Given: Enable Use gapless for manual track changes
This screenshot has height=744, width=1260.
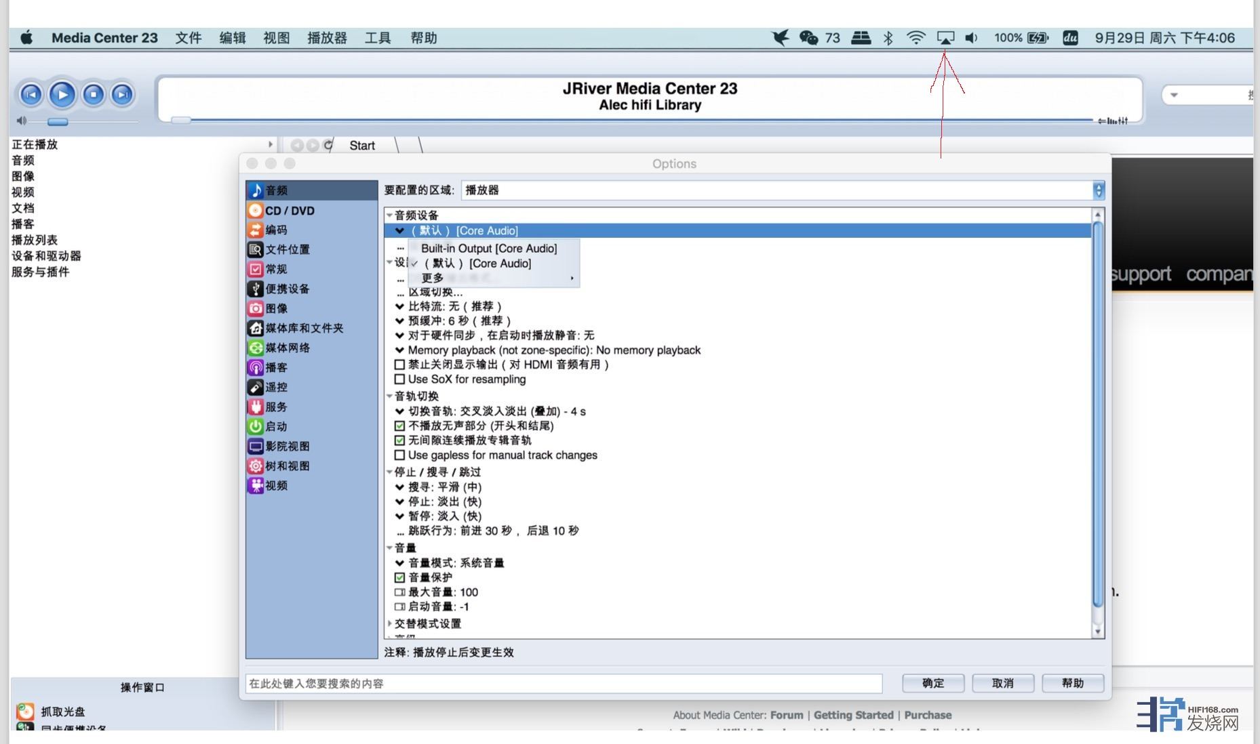Looking at the screenshot, I should (400, 455).
